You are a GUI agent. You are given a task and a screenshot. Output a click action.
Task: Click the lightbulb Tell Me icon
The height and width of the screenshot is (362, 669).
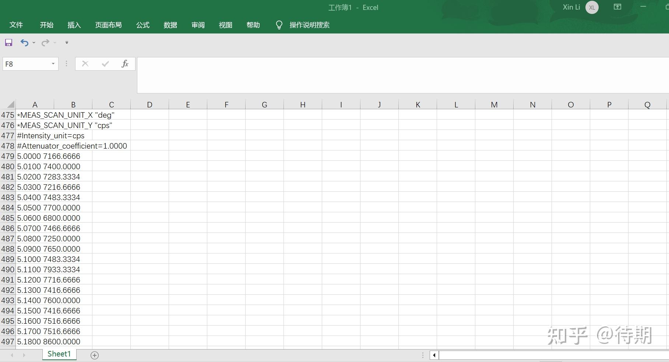279,25
